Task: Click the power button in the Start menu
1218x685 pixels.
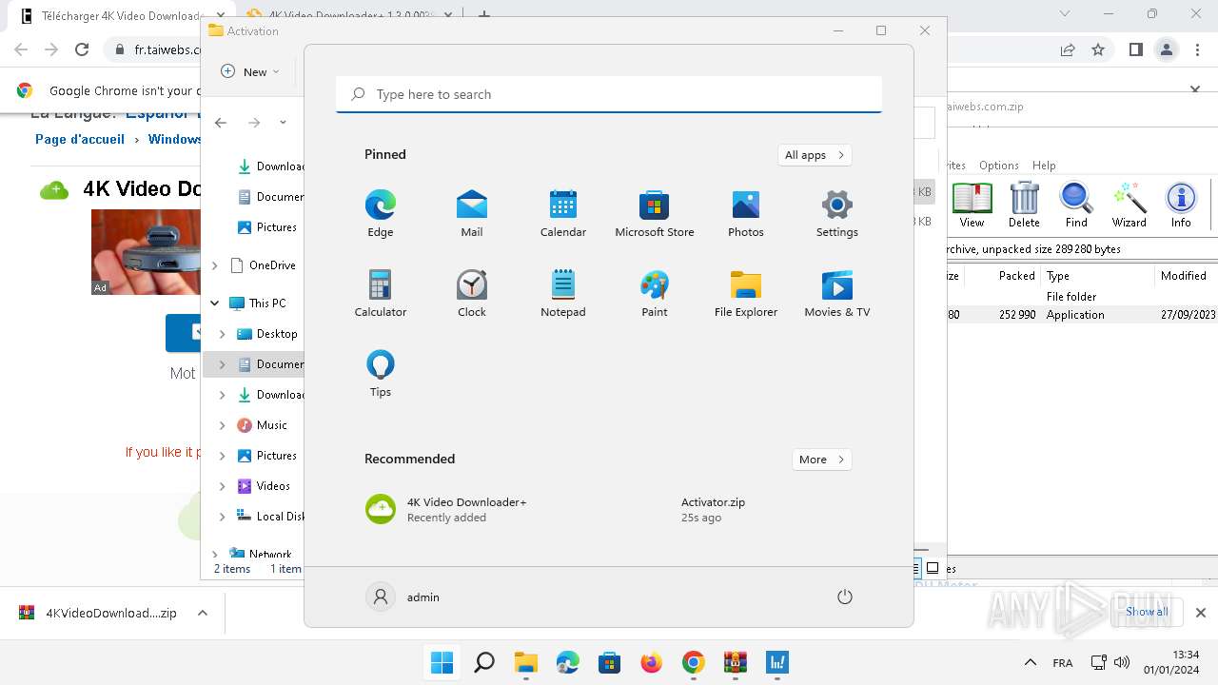Action: click(844, 597)
